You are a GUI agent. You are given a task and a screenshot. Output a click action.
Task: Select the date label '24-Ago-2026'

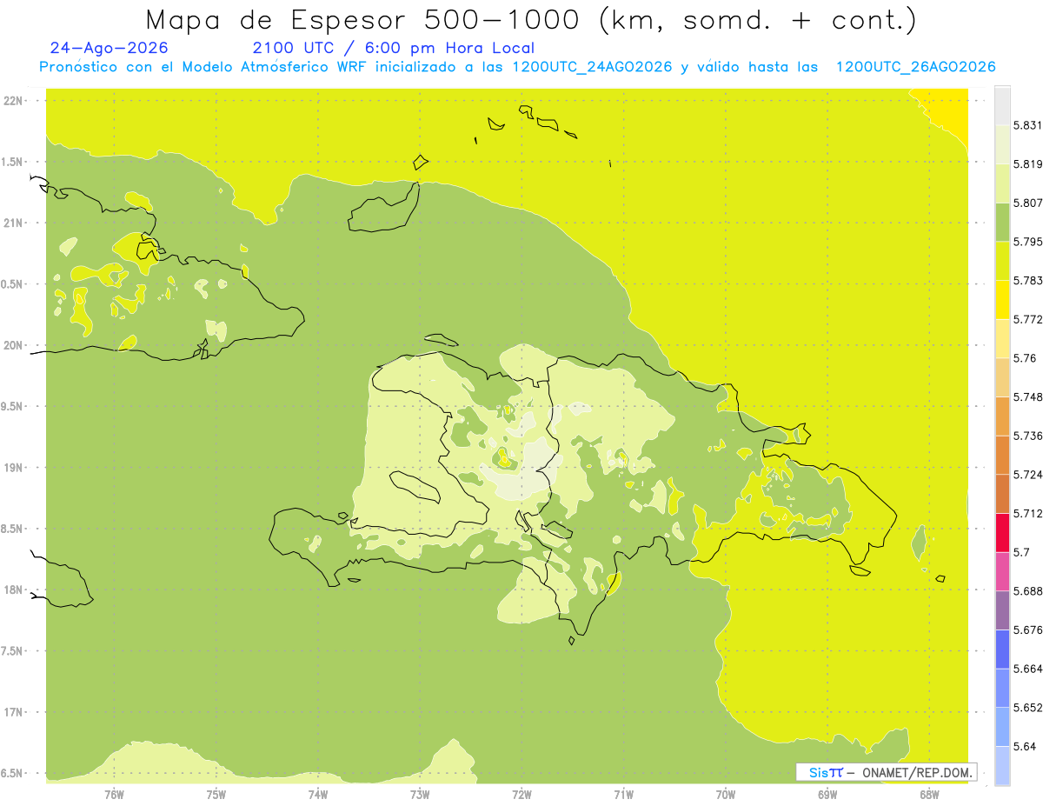tap(110, 48)
